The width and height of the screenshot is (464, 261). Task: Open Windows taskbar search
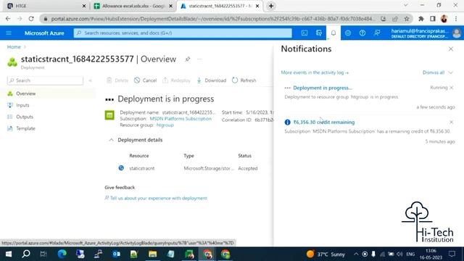click(26, 254)
